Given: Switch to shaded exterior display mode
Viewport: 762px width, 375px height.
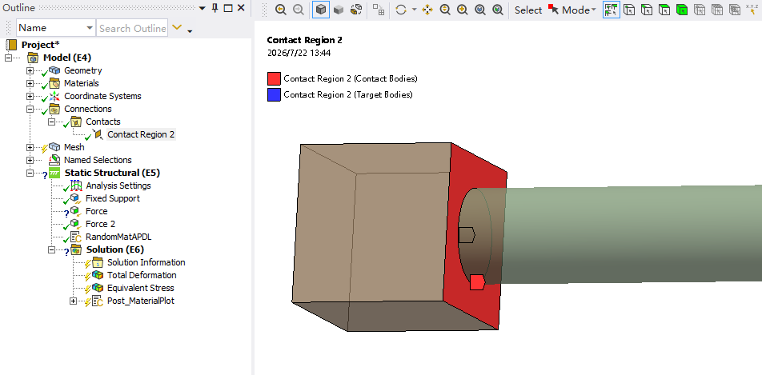Looking at the screenshot, I should click(339, 10).
